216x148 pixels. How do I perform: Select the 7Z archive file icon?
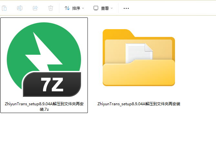[x=44, y=60]
